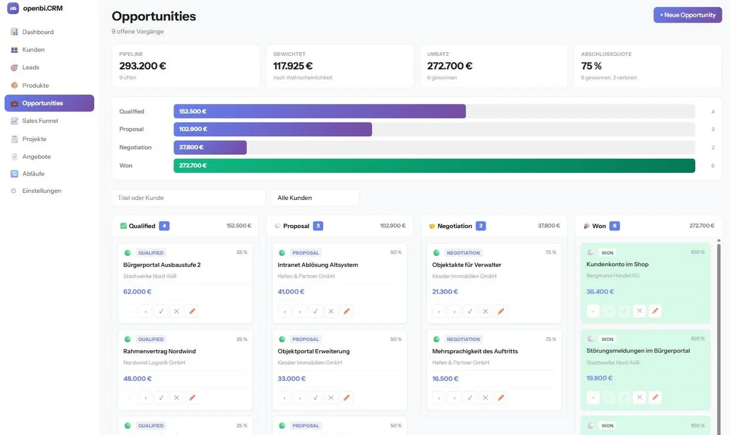
Task: Move Objektportal Erweiterung back one stage
Action: pyautogui.click(x=284, y=397)
